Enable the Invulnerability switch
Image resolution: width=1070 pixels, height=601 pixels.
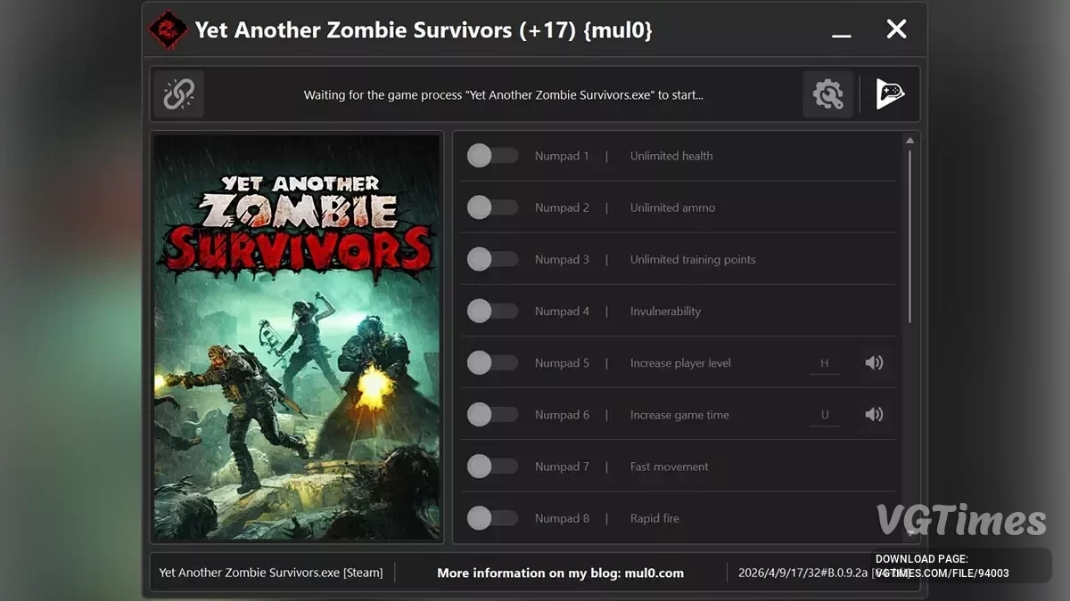(492, 311)
